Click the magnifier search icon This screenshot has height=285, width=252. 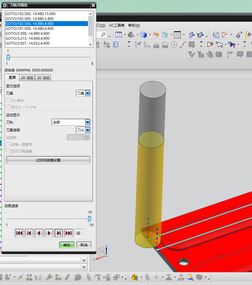tap(103, 34)
